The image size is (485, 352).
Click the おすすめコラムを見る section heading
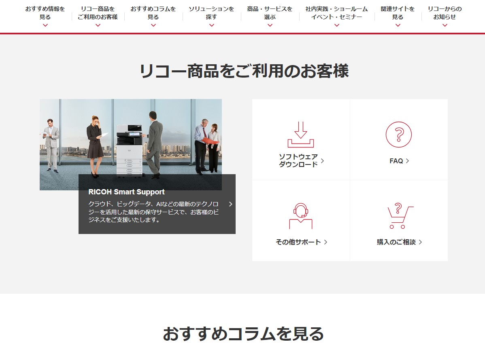point(243,334)
